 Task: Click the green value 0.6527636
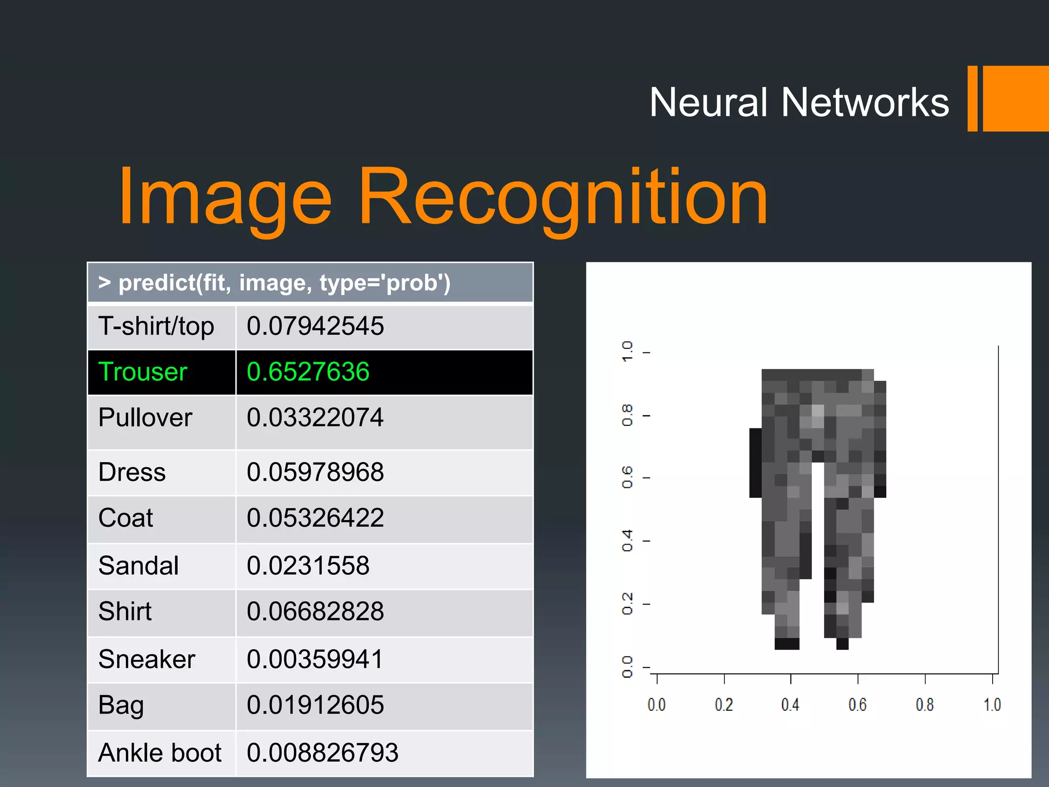click(x=308, y=371)
